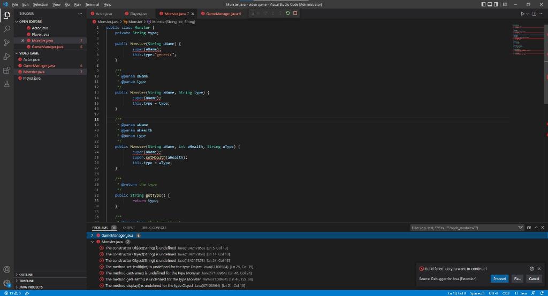Run the Java file with play icon
This screenshot has height=296, width=548.
(522, 13)
